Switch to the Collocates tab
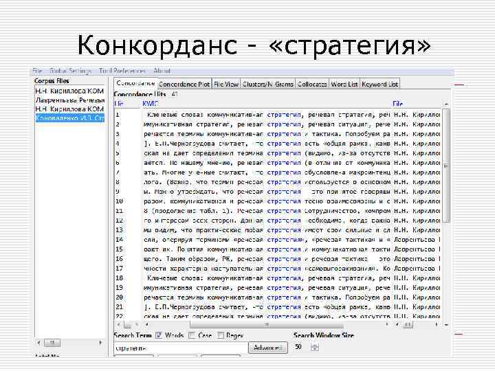Image resolution: width=495 pixels, height=371 pixels. (312, 85)
